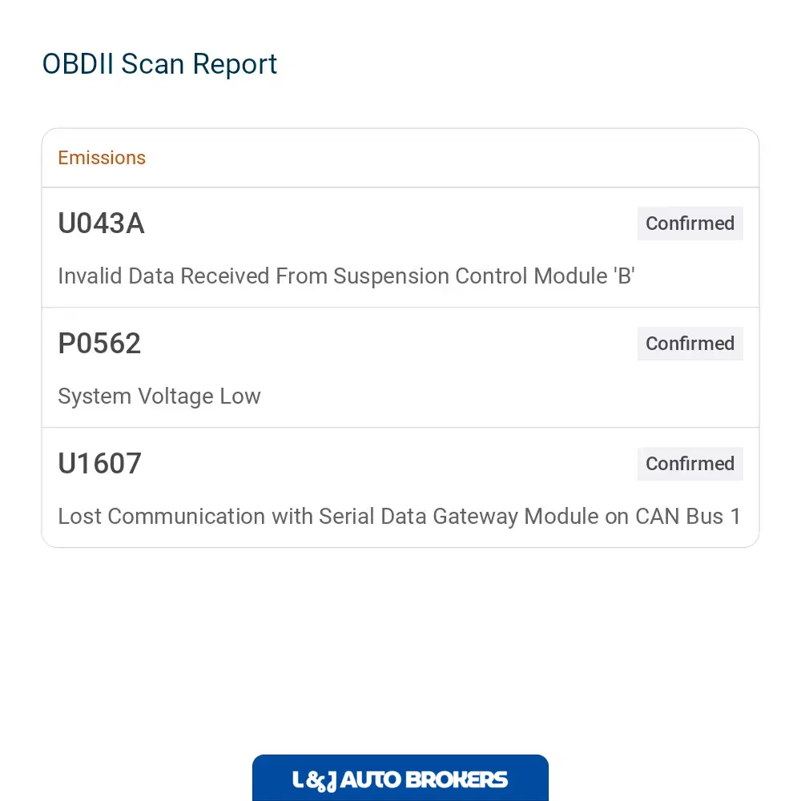Click the AUTO BROKERS text in logo
801x801 pixels.
point(424,780)
